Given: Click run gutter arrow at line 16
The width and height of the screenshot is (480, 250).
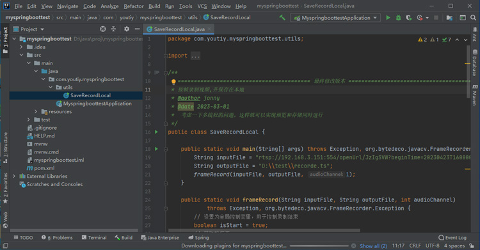Looking at the screenshot, I should [156, 132].
